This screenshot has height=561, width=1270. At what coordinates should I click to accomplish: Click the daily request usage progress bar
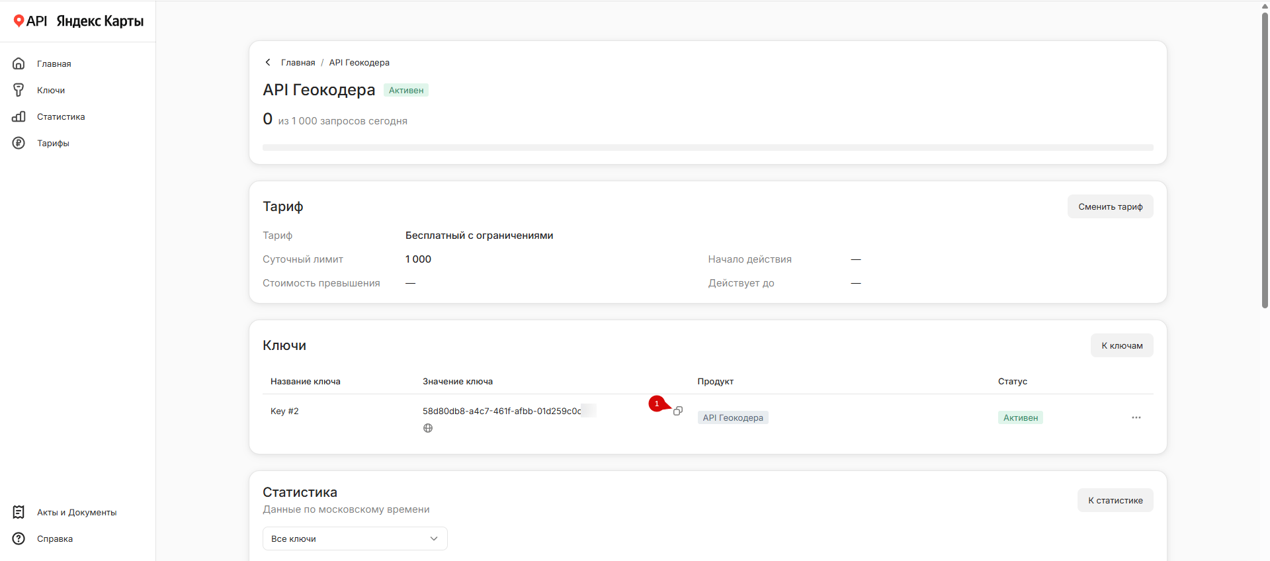708,148
